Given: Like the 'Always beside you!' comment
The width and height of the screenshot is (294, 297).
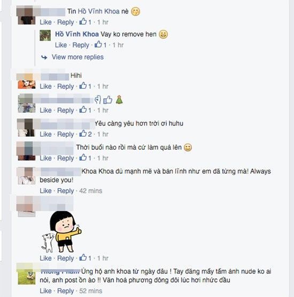Looking at the screenshot, I should 45,191.
